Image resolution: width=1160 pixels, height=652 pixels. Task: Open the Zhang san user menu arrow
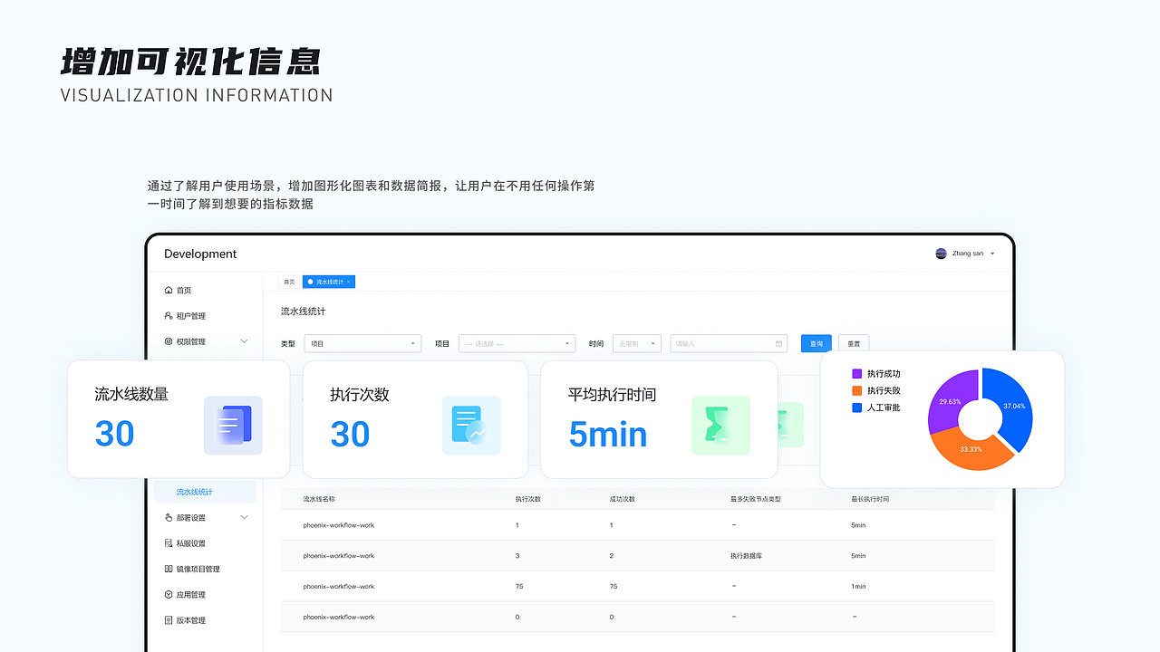(992, 254)
